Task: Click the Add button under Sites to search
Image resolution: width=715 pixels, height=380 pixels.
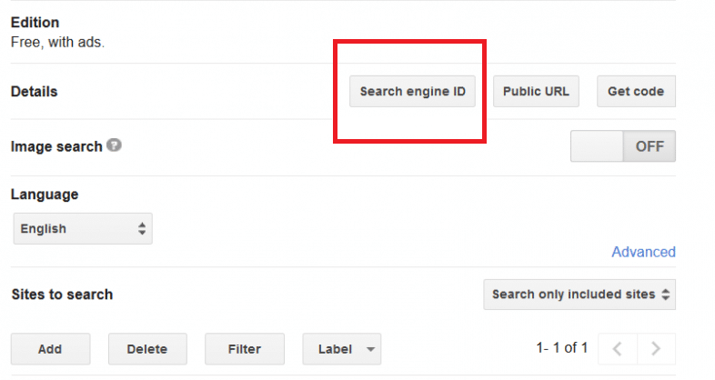Action: [x=50, y=349]
